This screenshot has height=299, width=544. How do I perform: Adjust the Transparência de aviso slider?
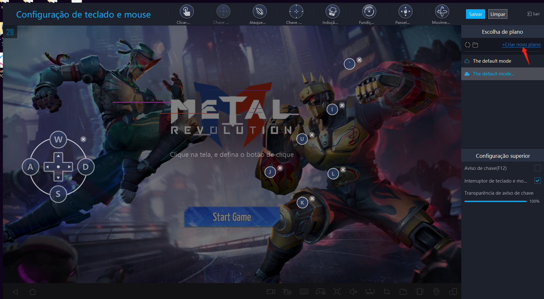pos(495,201)
